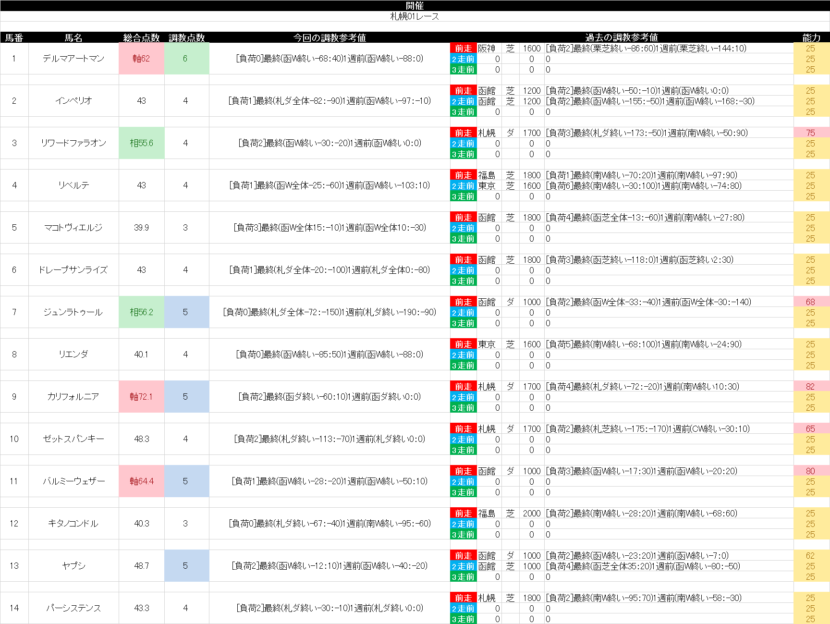Select horse number 7 cell

click(x=14, y=312)
